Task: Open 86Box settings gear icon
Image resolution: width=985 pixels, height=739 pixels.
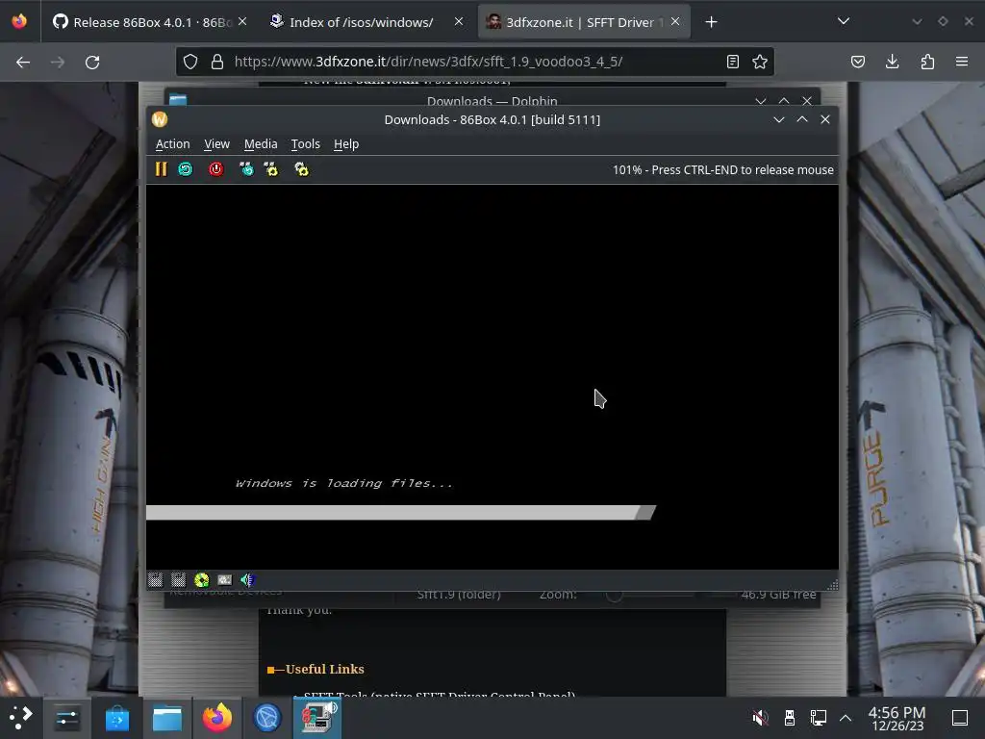Action: 301,169
